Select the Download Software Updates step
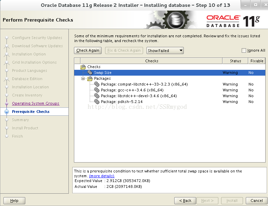 click(37, 46)
